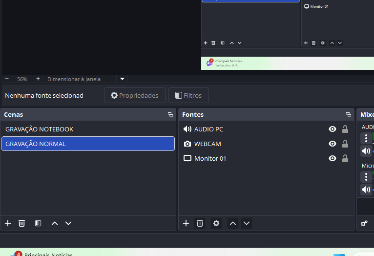374x256 pixels.
Task: Select the GRAVAÇÃO NOTEBOOK scene
Action: coord(39,129)
